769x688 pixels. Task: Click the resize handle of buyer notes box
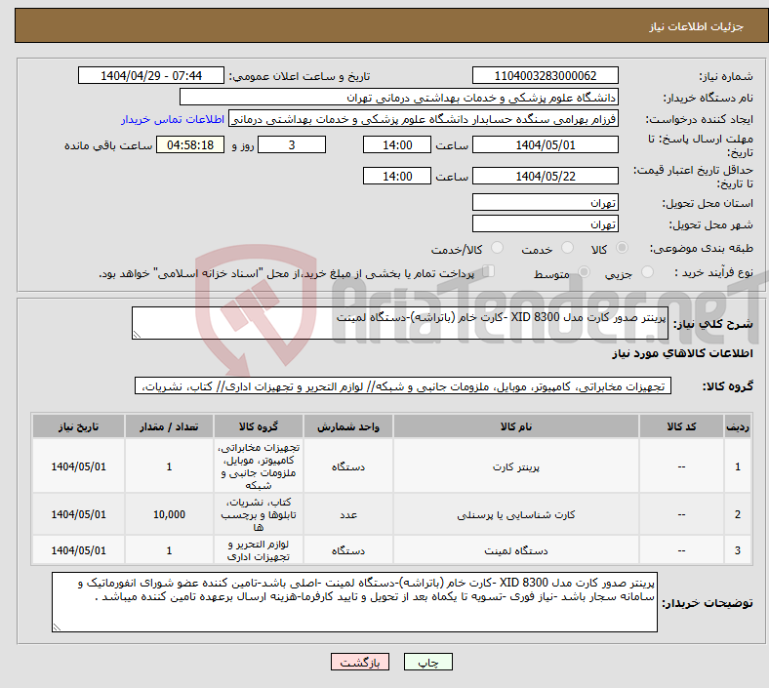[57, 627]
